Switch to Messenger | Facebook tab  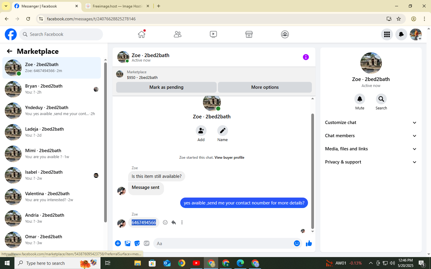pyautogui.click(x=47, y=6)
